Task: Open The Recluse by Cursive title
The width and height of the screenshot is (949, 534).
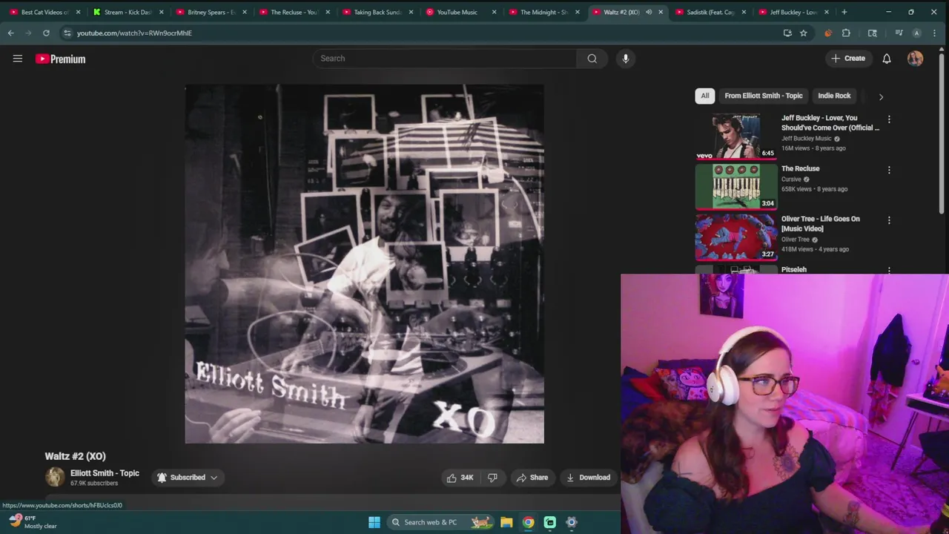Action: pyautogui.click(x=801, y=168)
